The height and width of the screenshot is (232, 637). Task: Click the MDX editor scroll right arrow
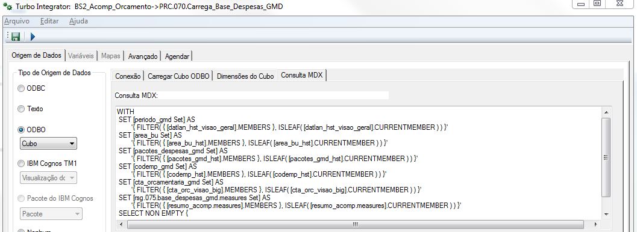(596, 224)
